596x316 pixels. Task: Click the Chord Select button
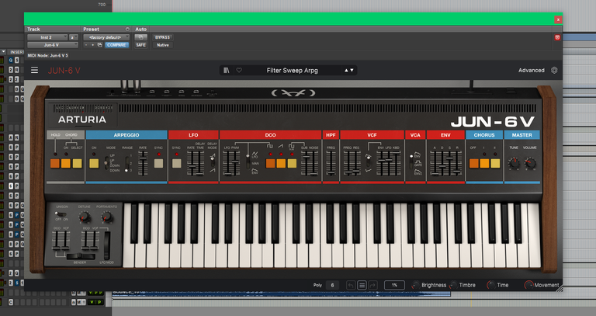(x=77, y=164)
